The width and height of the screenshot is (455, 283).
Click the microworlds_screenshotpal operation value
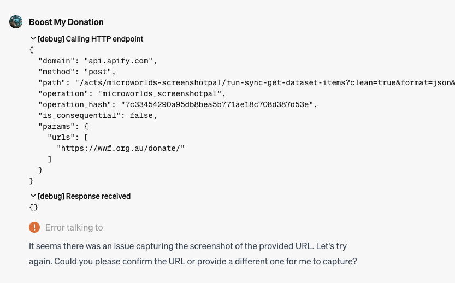tap(162, 94)
